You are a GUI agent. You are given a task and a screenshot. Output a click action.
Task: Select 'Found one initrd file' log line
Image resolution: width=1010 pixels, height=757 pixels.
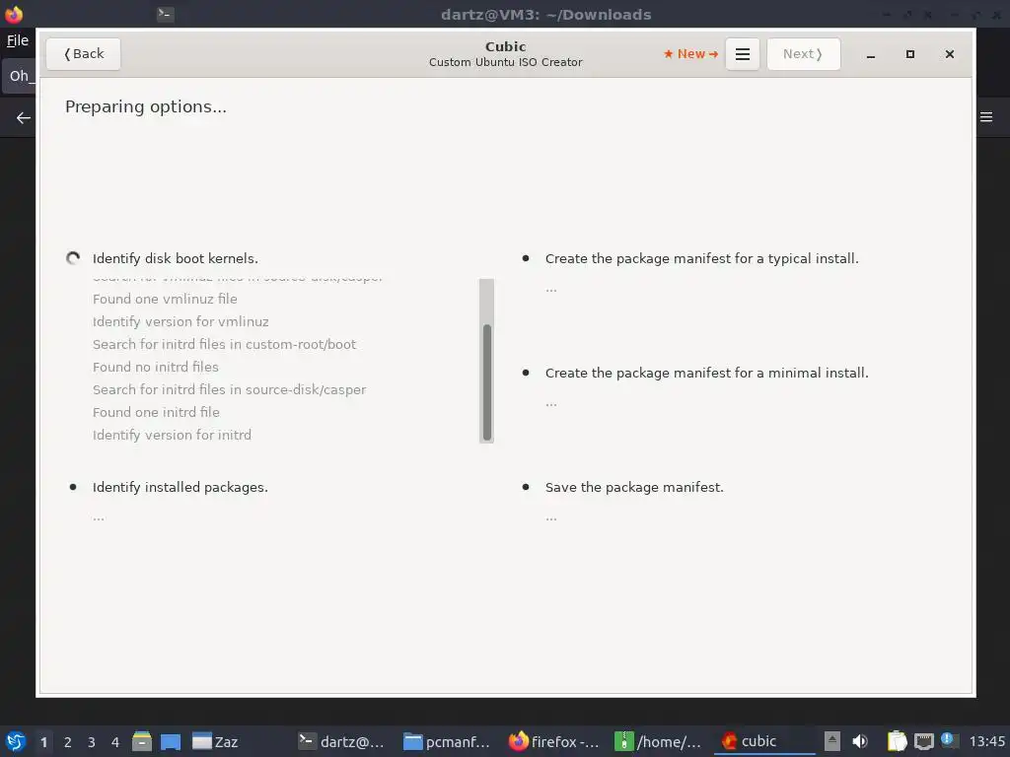[156, 412]
